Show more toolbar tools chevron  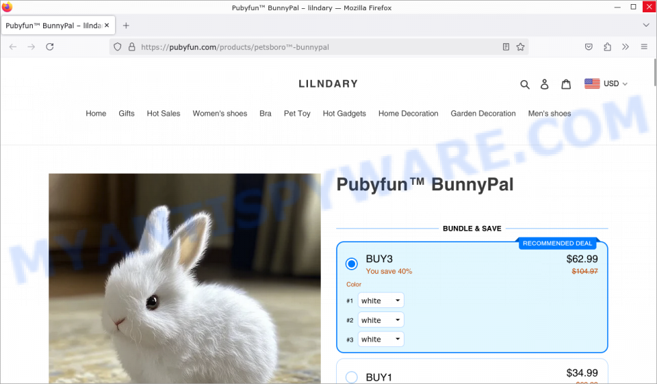[626, 47]
